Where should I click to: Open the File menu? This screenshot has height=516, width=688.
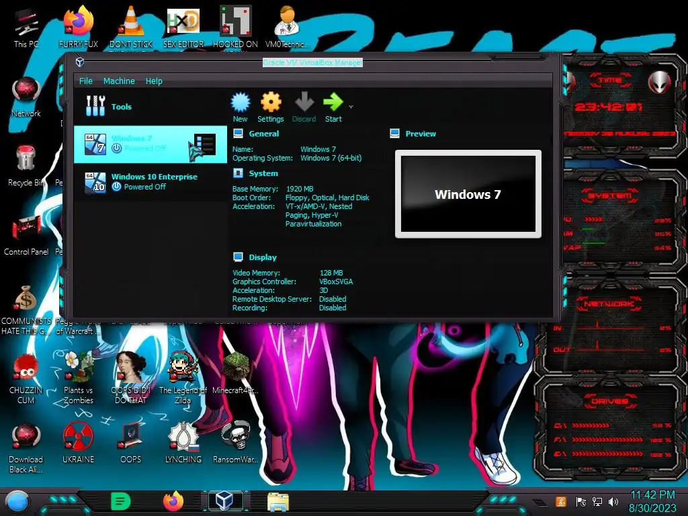click(85, 81)
